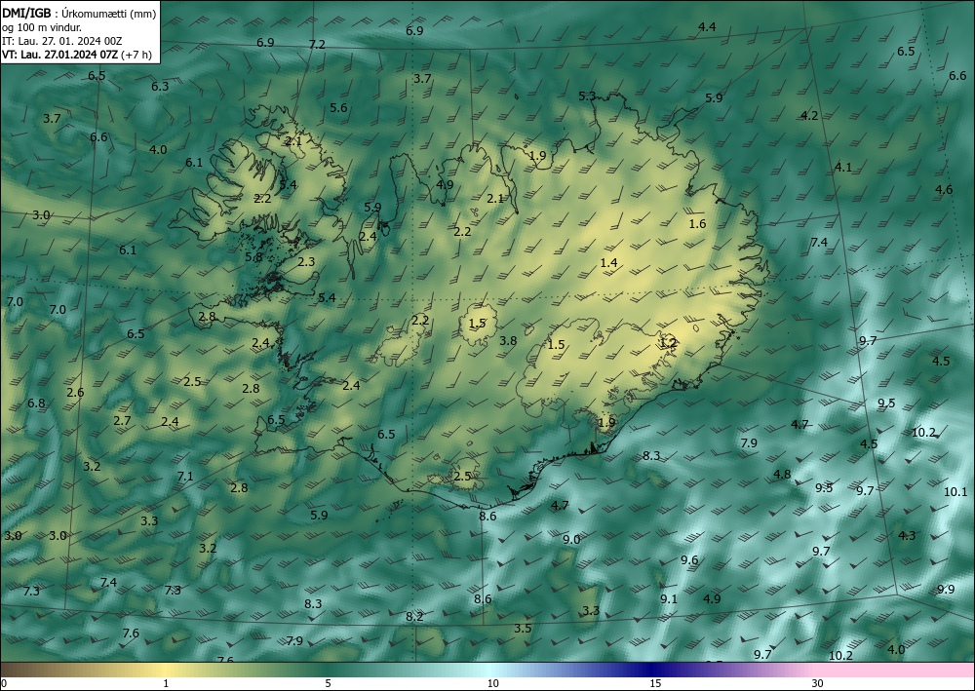Click the color scale label '10'

coord(492,683)
